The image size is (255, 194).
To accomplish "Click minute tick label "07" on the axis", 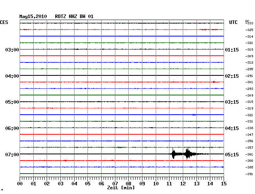I will (x=115, y=183).
